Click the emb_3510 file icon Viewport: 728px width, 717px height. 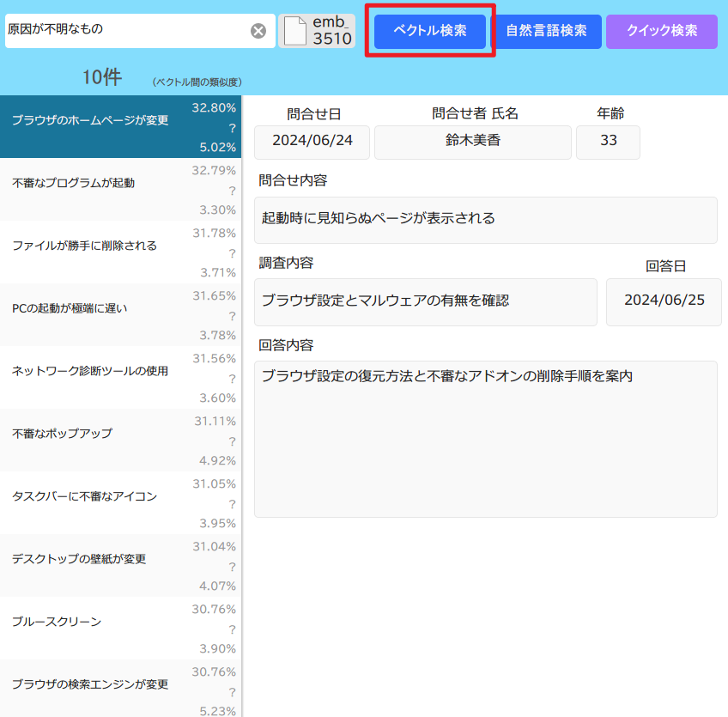tap(294, 31)
